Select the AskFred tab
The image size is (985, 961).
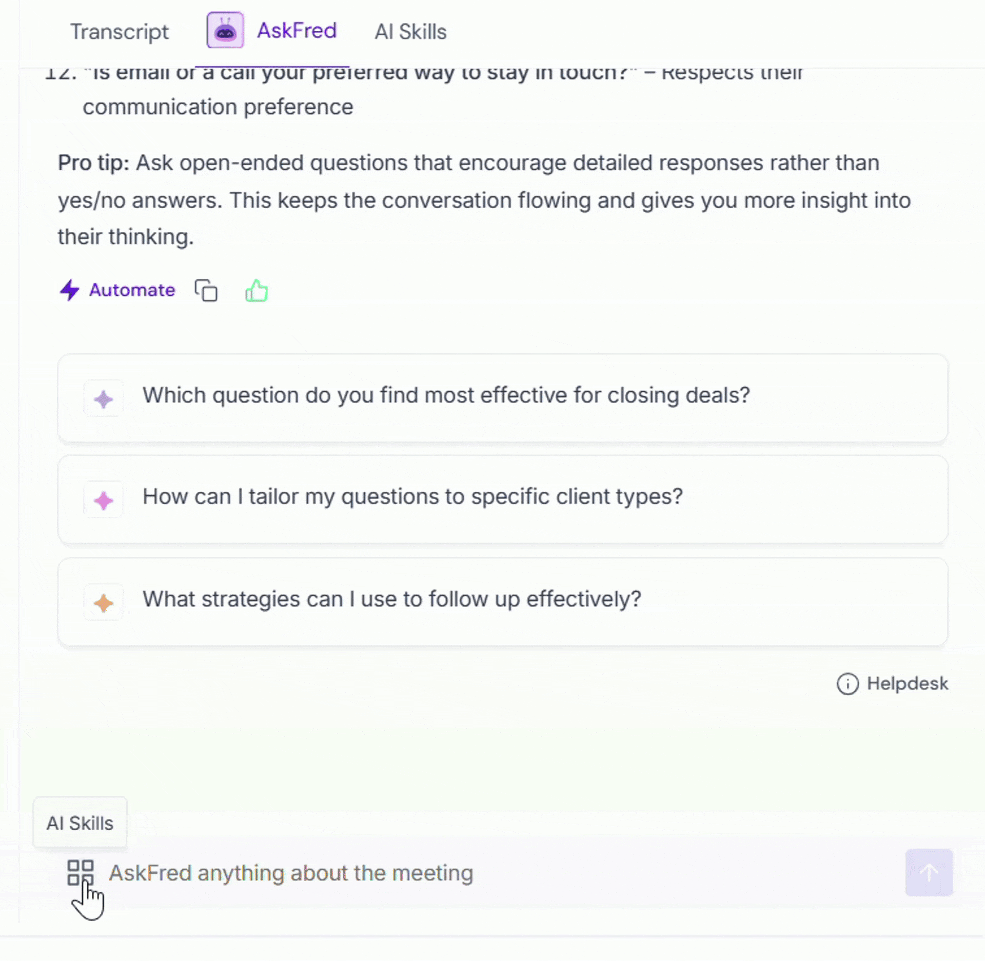tap(297, 31)
